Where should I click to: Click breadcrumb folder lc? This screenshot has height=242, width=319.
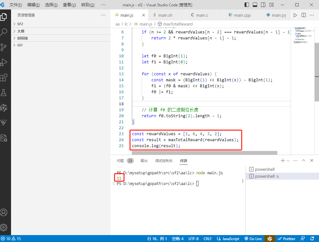click(126, 24)
